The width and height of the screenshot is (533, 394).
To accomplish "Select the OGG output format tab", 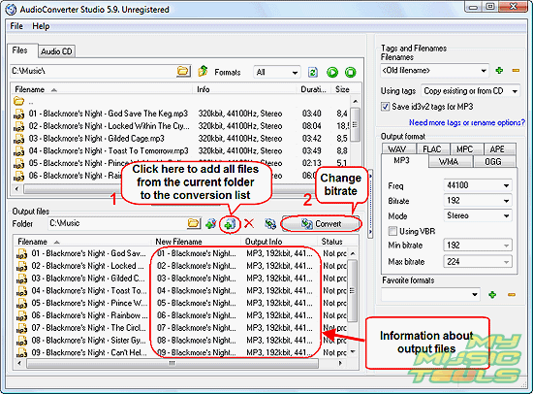I will 493,161.
